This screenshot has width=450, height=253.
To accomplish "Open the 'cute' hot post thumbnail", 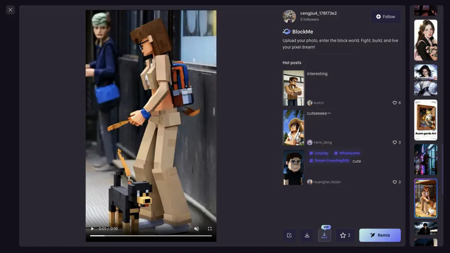I will click(293, 167).
